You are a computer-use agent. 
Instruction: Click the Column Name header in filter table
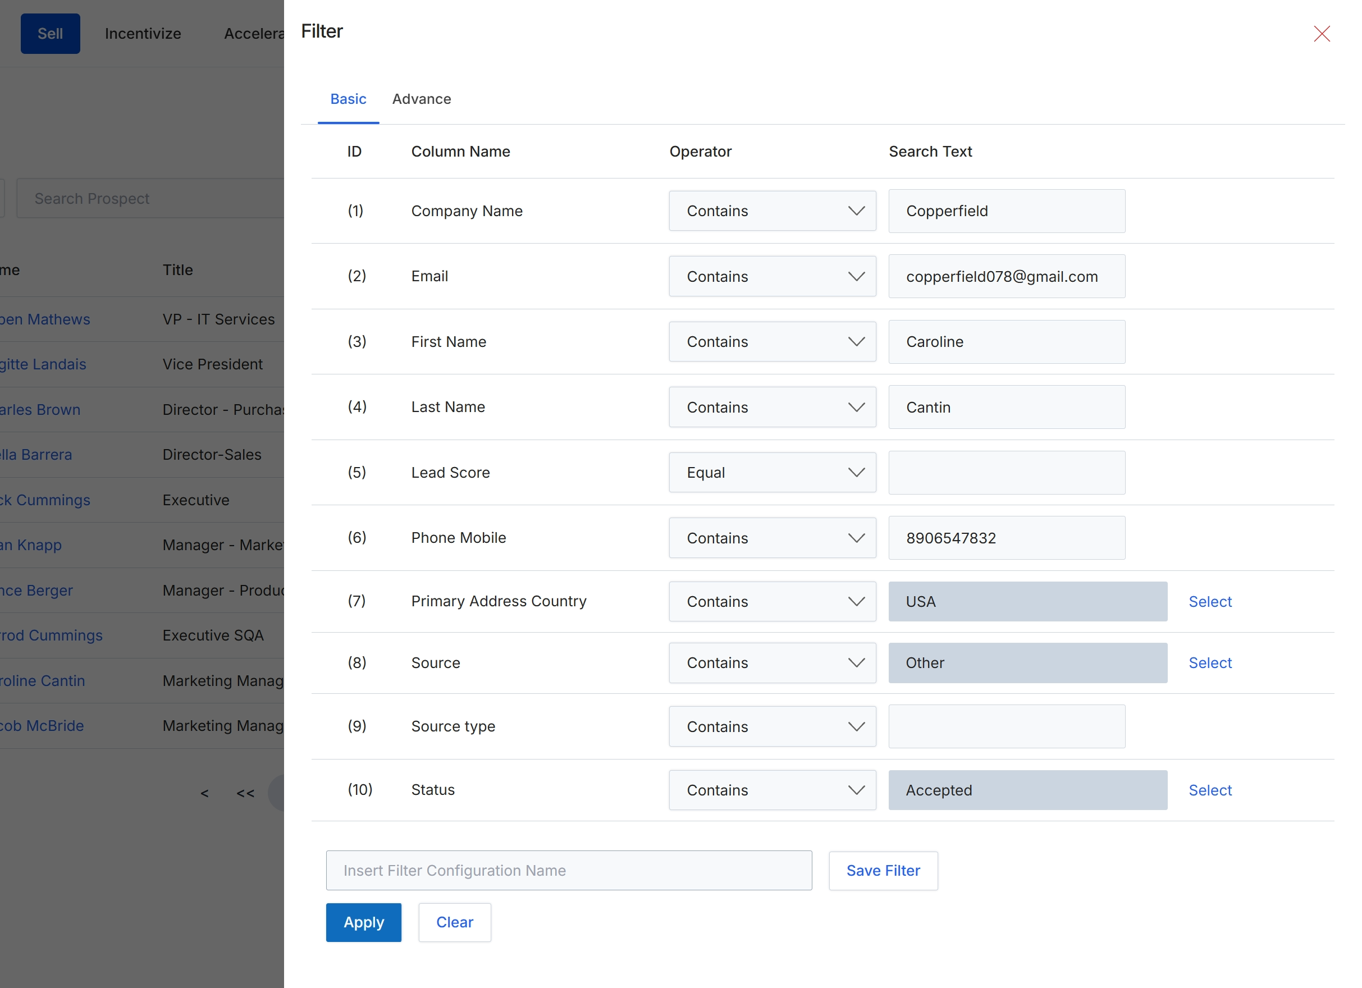(460, 152)
